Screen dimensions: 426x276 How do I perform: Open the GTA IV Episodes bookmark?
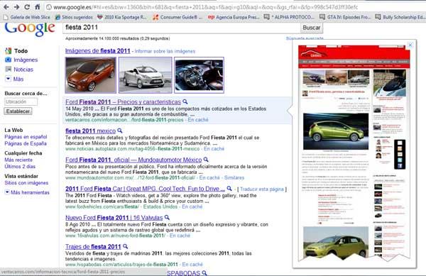click(345, 17)
